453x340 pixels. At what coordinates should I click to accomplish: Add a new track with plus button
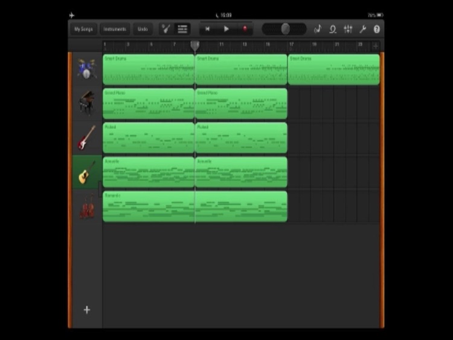[x=86, y=310]
